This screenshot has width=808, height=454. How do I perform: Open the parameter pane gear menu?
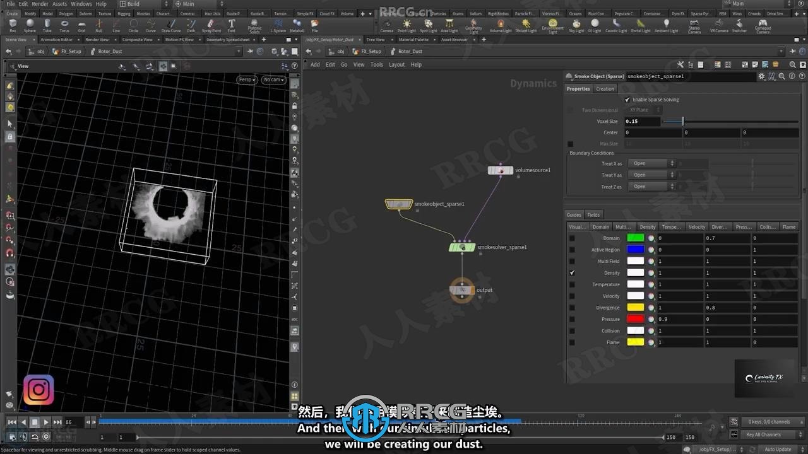pyautogui.click(x=761, y=76)
